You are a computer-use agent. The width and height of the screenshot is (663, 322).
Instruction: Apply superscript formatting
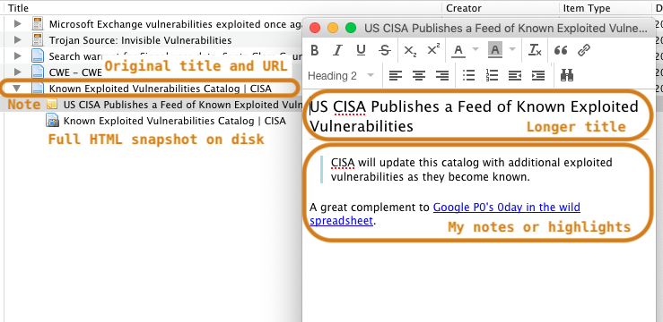pyautogui.click(x=433, y=50)
